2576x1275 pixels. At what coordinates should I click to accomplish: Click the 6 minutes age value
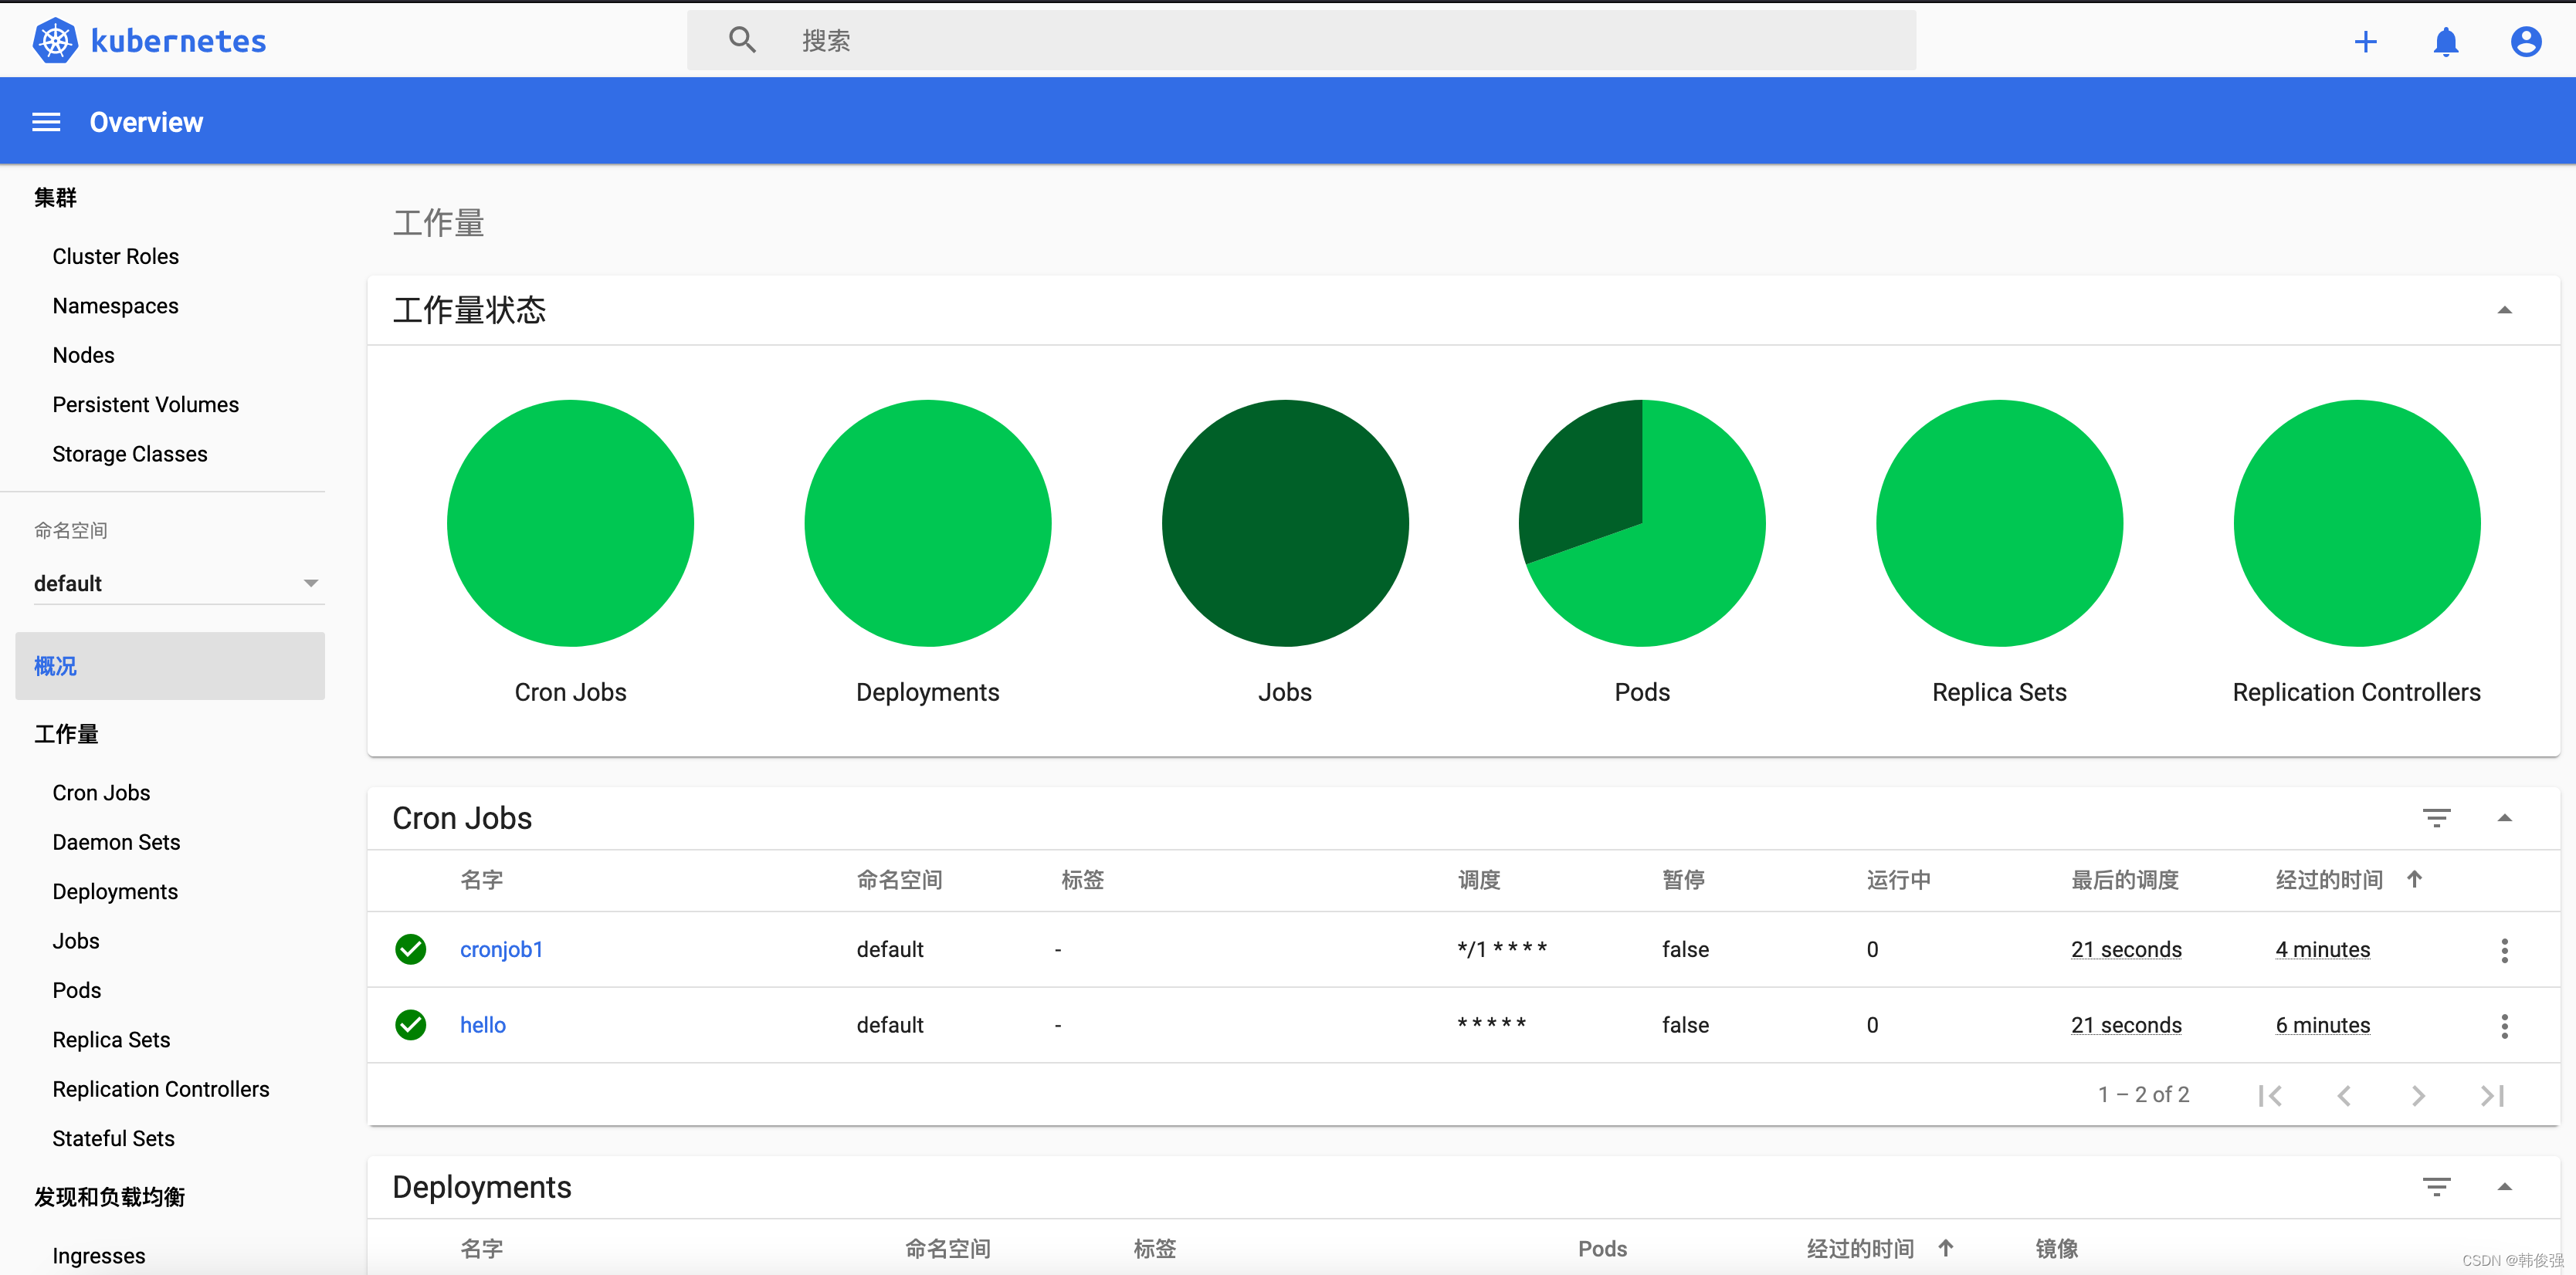point(2322,1026)
